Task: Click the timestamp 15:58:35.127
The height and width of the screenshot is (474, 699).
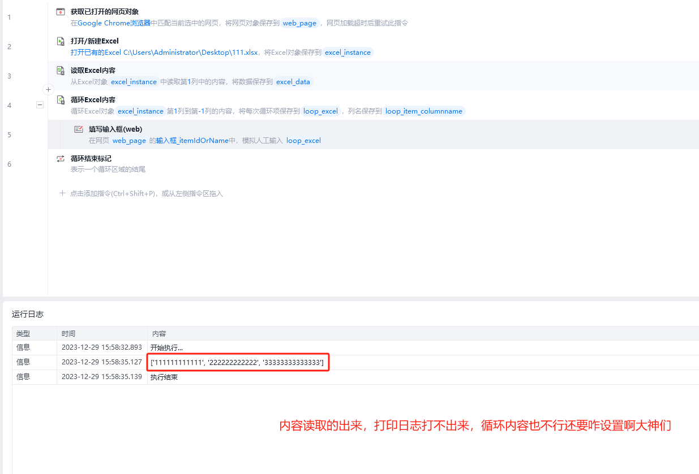Action: click(102, 362)
